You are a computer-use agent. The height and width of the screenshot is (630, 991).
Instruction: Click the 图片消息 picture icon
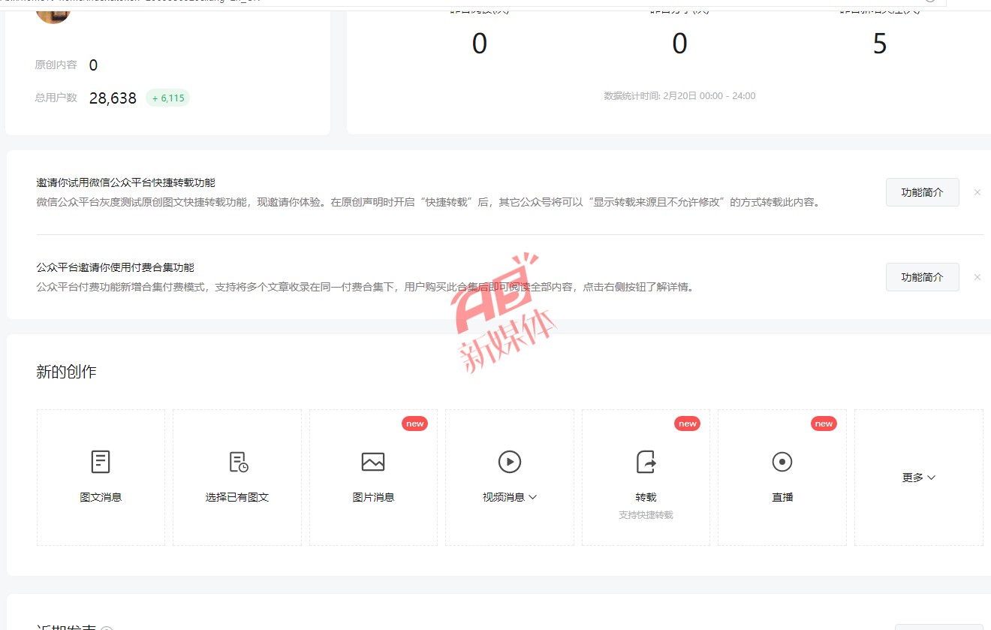click(373, 462)
